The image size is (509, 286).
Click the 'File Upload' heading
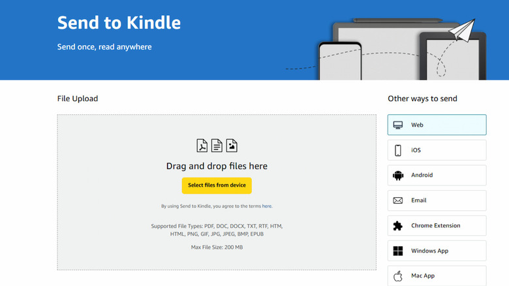tap(78, 99)
